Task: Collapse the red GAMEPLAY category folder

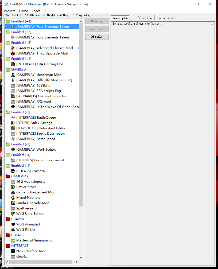Action: tap(8, 176)
